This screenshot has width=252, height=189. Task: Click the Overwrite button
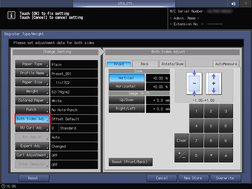[x=226, y=178]
